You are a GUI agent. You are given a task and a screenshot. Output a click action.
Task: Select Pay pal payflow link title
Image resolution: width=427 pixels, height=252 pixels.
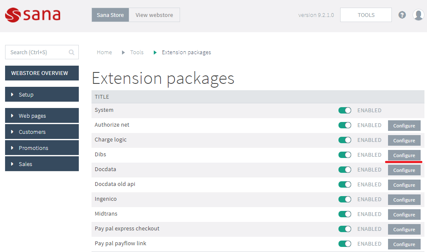coord(120,243)
